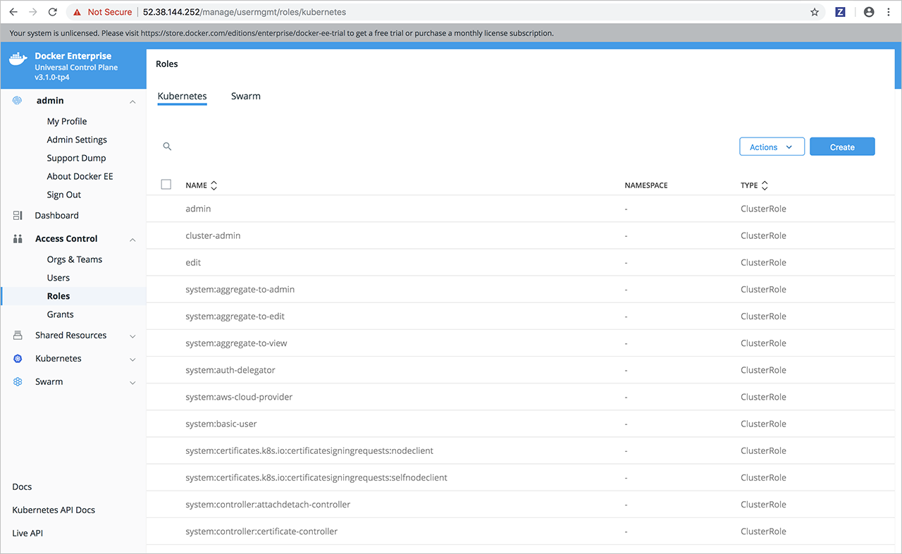Sort roles by Type column arrows

click(765, 185)
